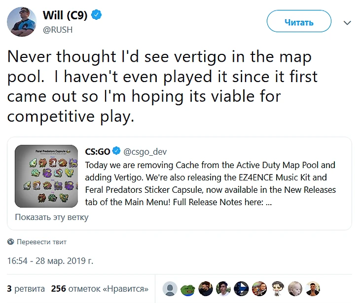Click the 16:54 - 28 мар. 2019 timestamp
Image resolution: width=360 pixels, height=303 pixels.
pyautogui.click(x=50, y=261)
